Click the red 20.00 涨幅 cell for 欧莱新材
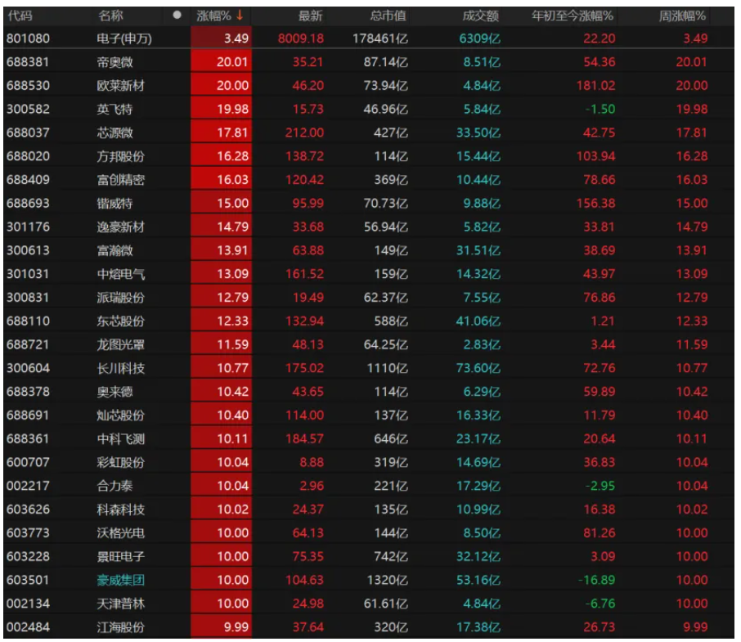Viewport: 741px width, 642px height. [x=222, y=85]
